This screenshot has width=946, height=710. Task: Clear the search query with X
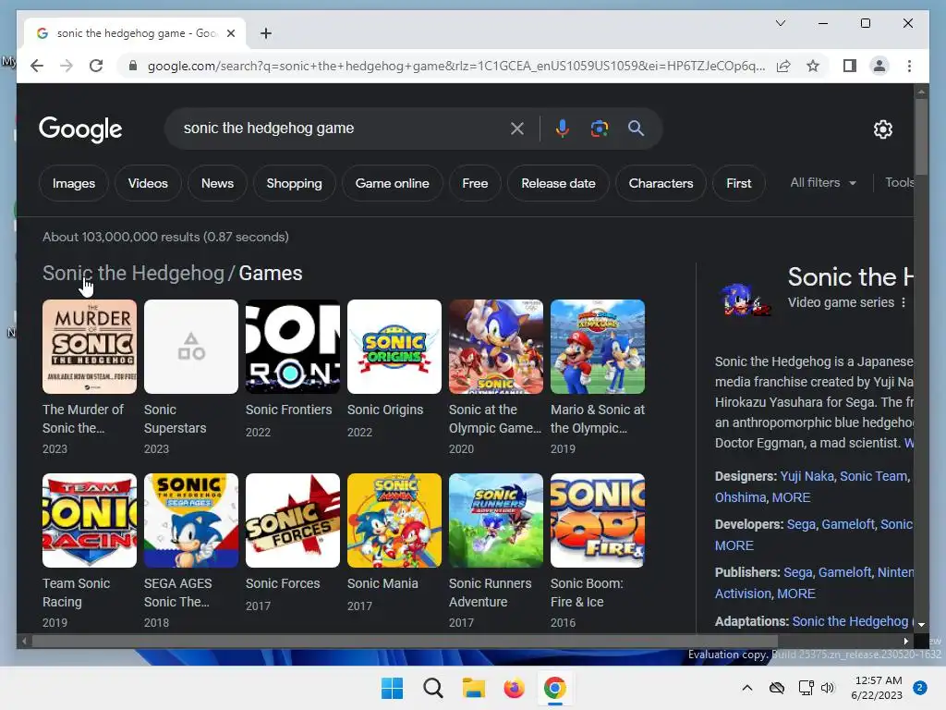[x=517, y=128]
